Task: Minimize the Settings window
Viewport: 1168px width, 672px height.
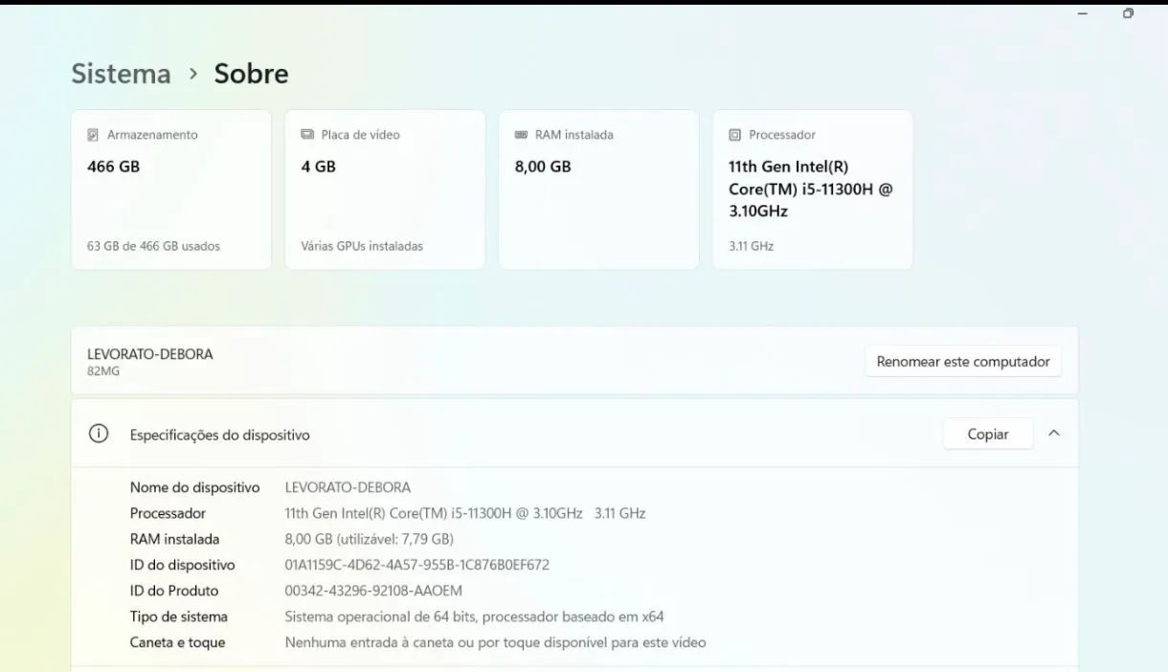Action: pos(1082,13)
